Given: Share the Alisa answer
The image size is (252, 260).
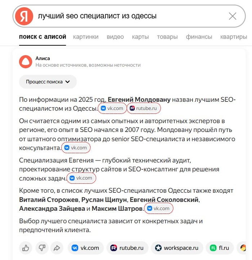Looking at the screenshot, I should (57, 248).
